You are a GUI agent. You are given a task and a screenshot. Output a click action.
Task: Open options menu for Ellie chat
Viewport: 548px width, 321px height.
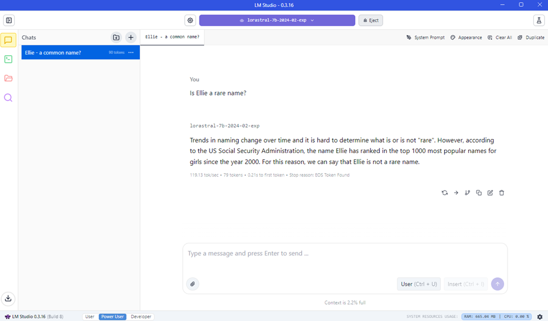131,53
